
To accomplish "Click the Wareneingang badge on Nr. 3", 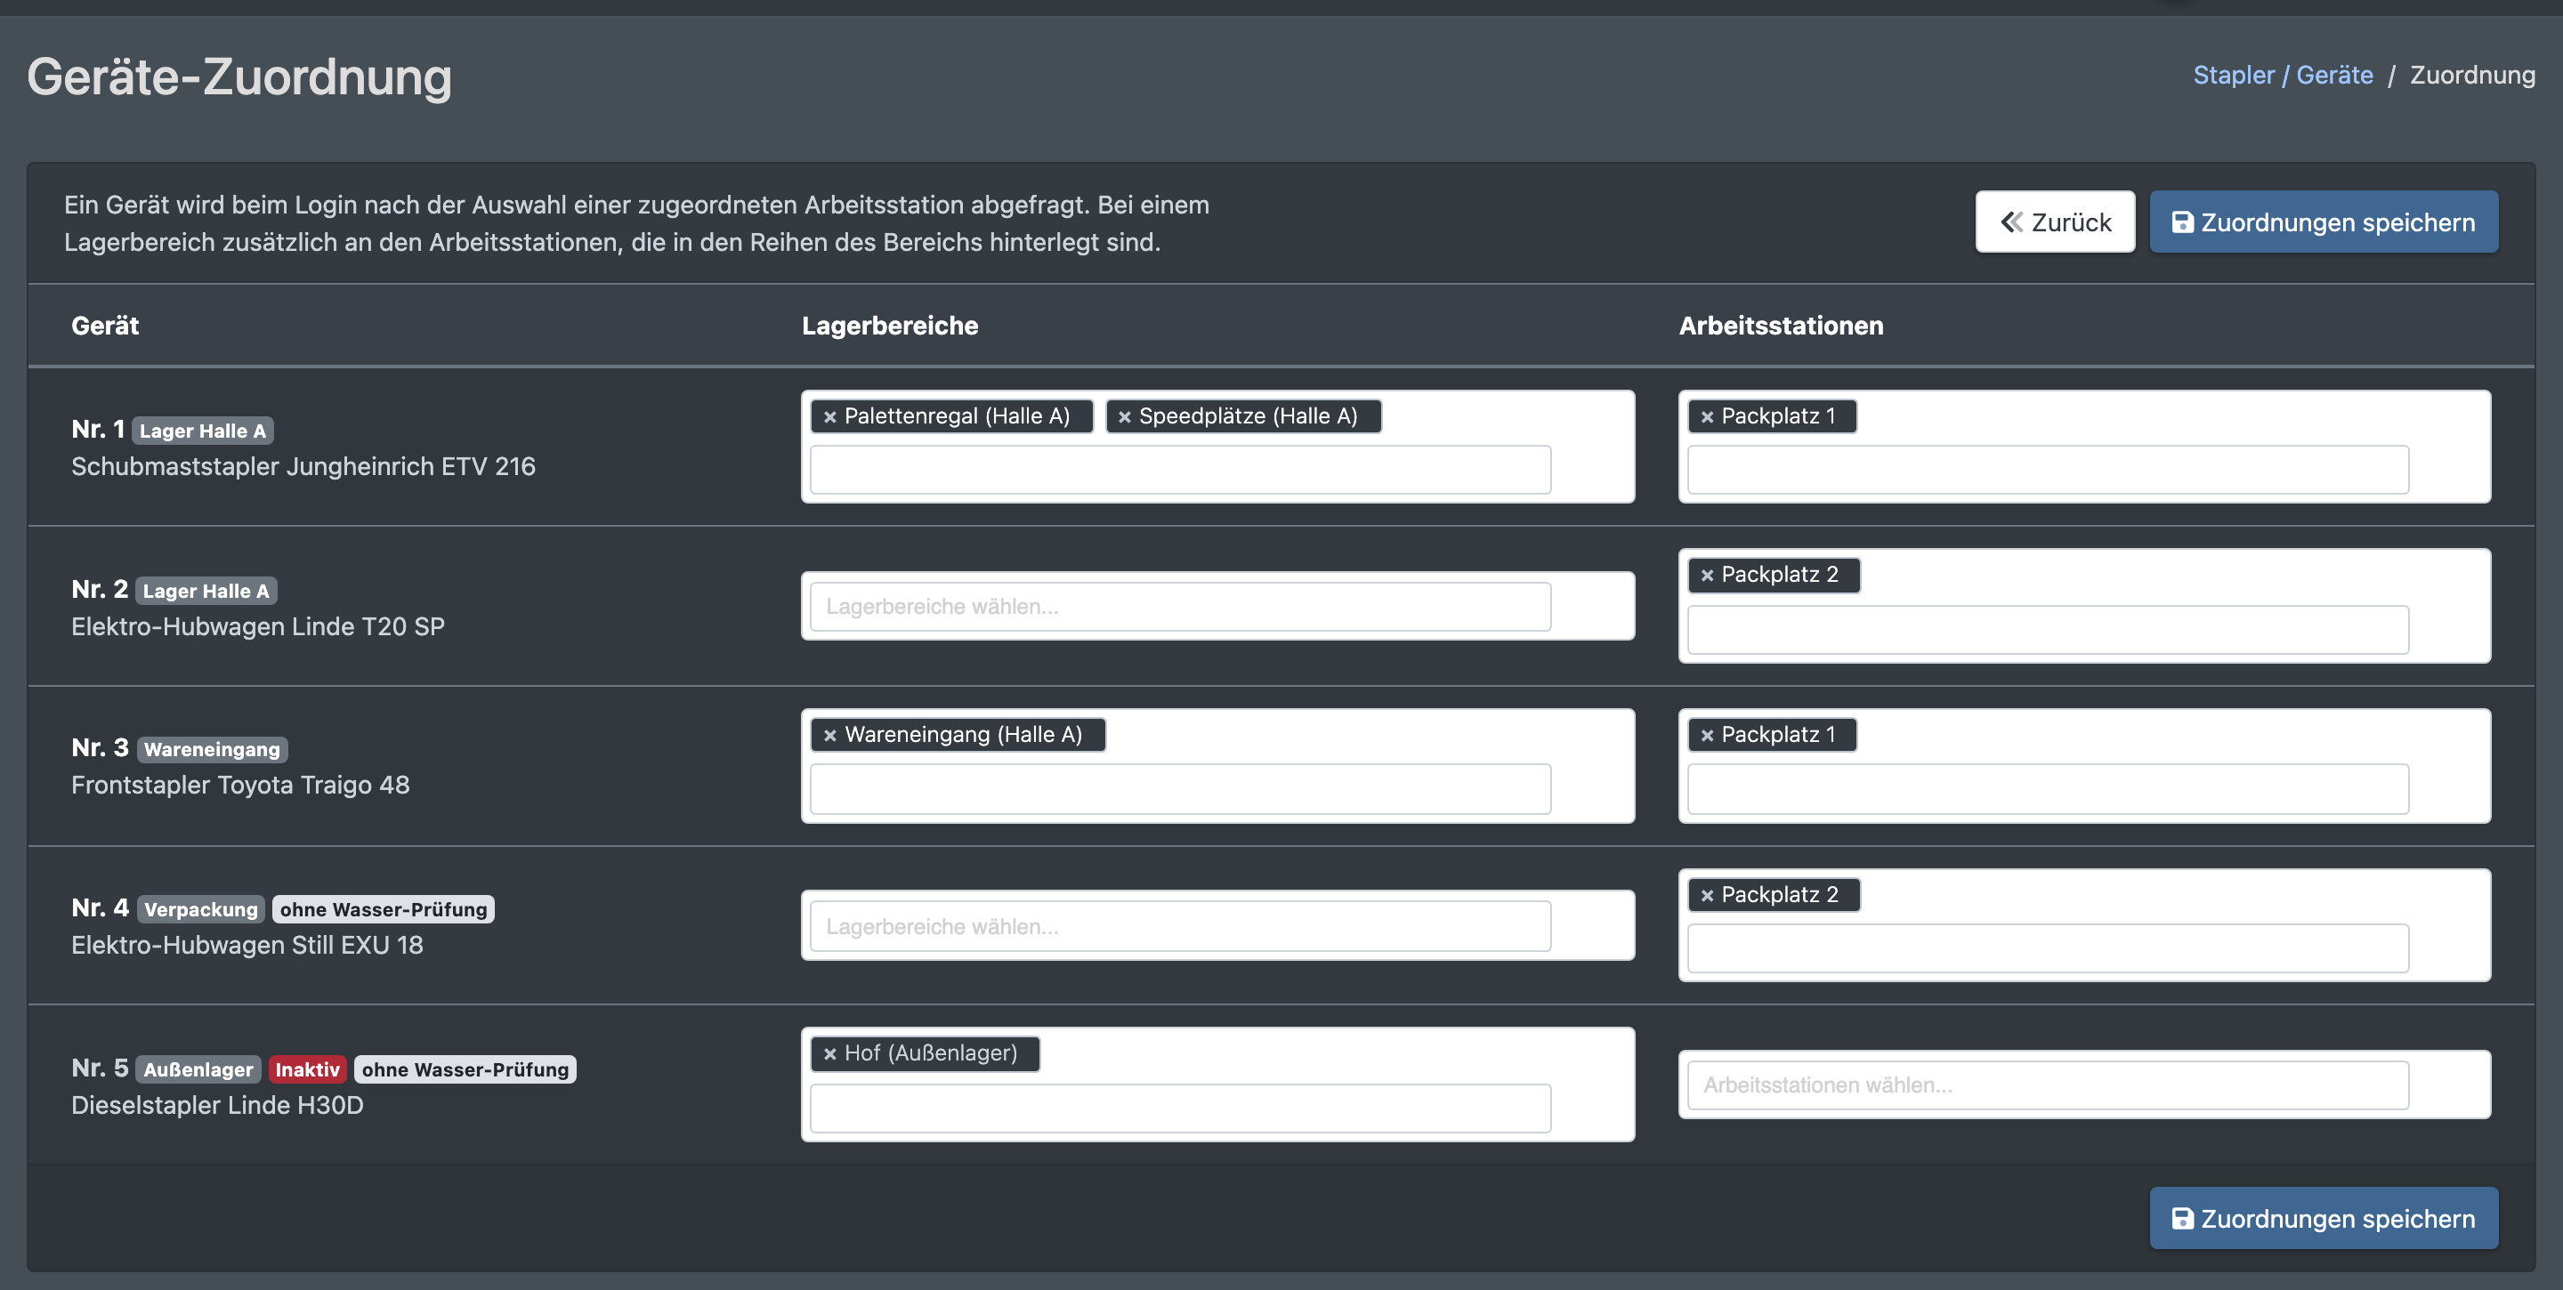I will point(212,749).
